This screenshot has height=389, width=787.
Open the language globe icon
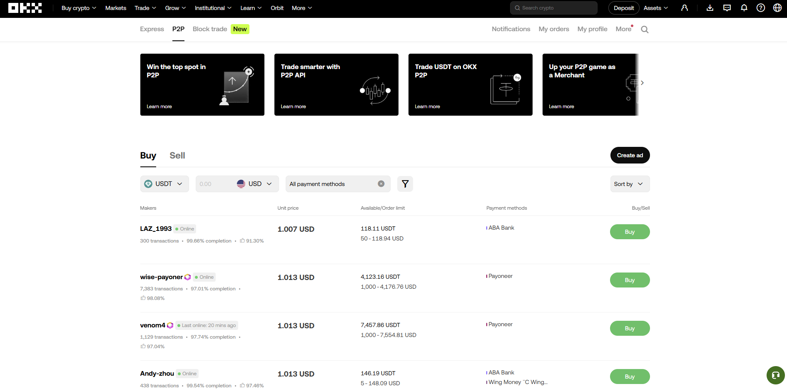(x=777, y=8)
